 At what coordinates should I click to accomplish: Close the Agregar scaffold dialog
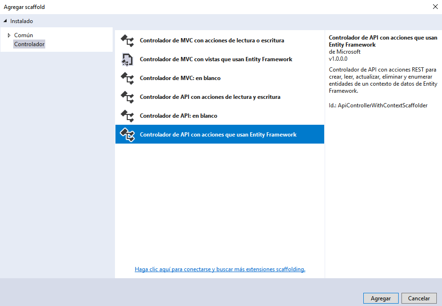point(435,7)
